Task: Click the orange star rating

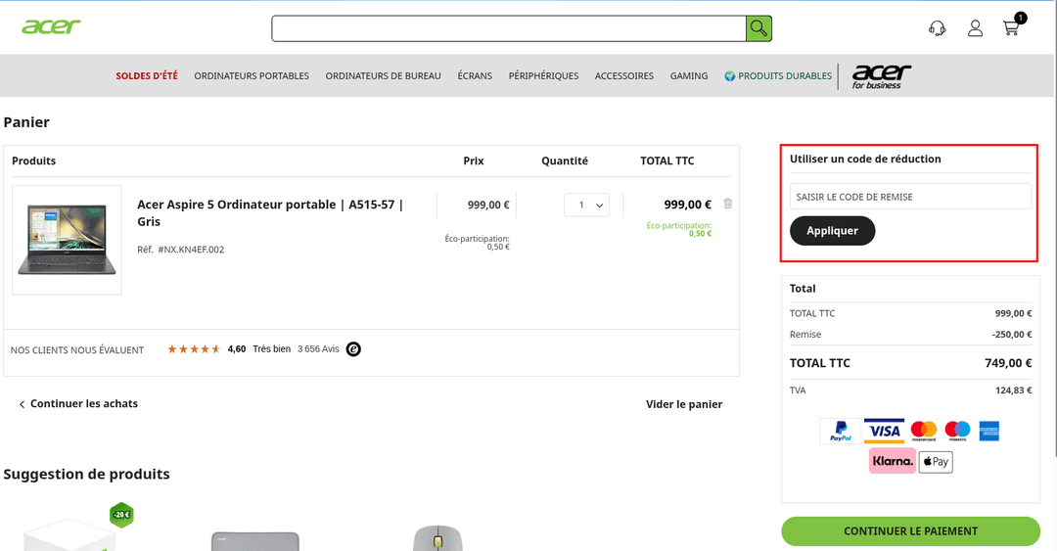Action: tap(194, 349)
